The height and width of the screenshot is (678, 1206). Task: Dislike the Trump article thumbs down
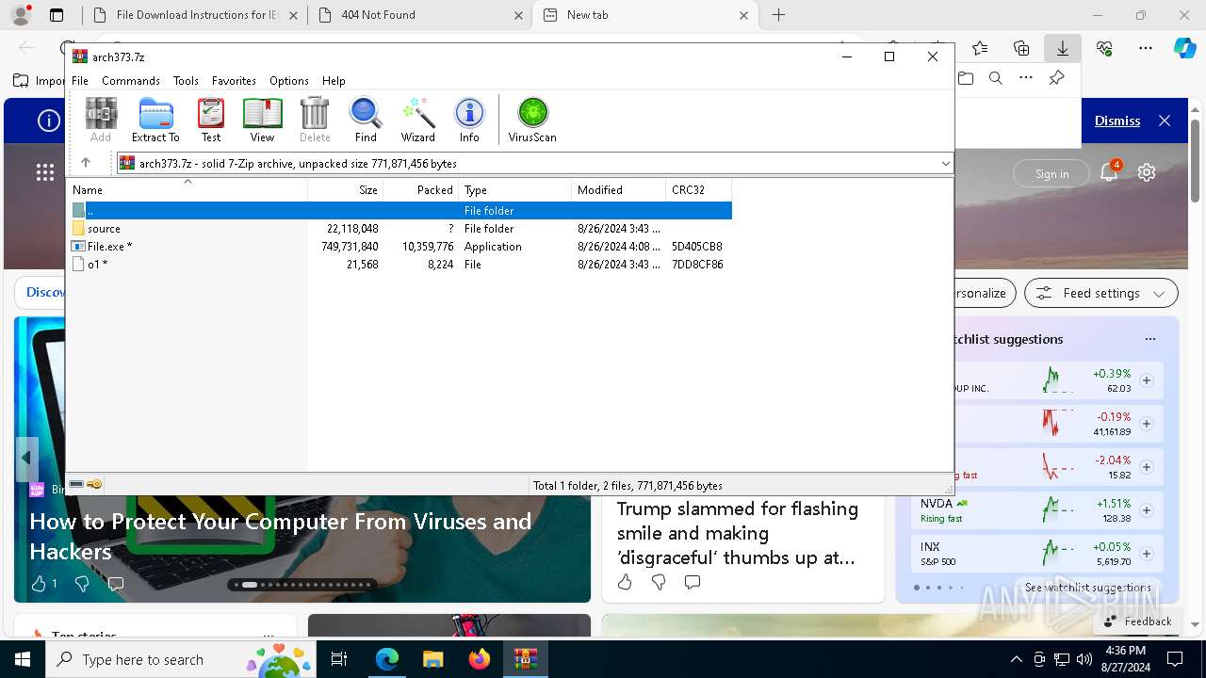(x=659, y=582)
